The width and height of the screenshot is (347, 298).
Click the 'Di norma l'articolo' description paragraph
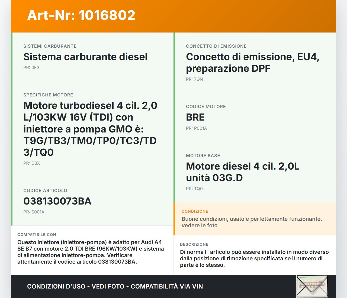[254, 258]
